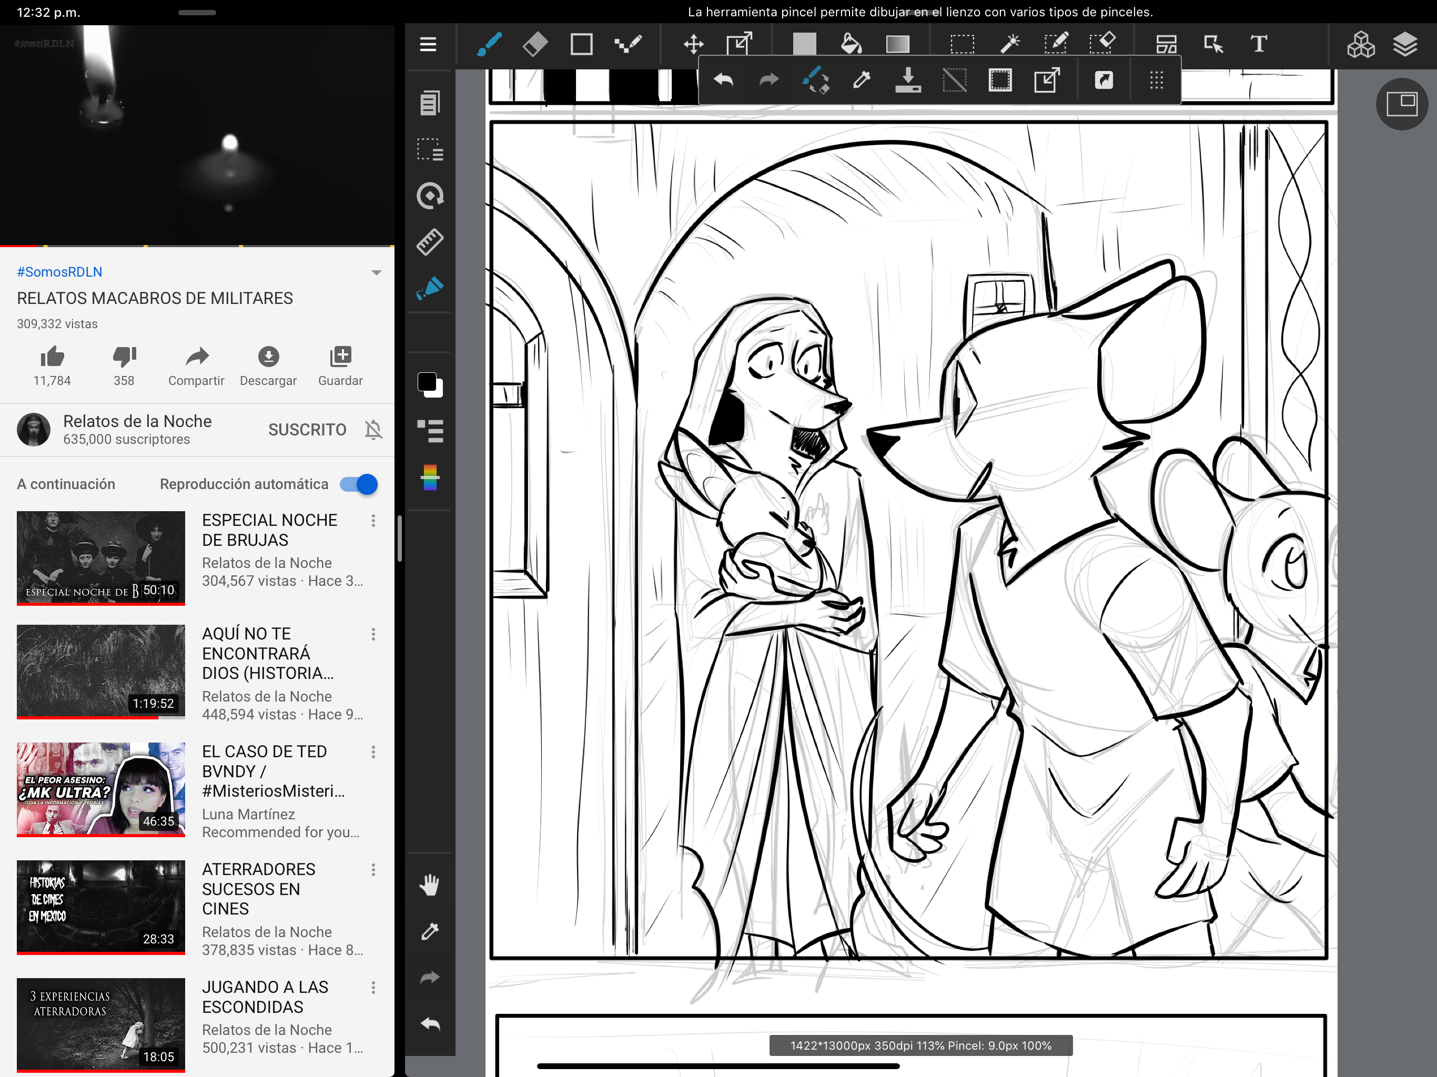
Task: Choose the Bucket fill tool
Action: (851, 44)
